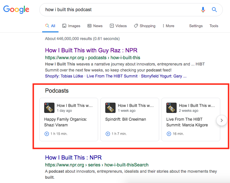Open Settings in the search bar
230x183 pixels.
tap(196, 26)
